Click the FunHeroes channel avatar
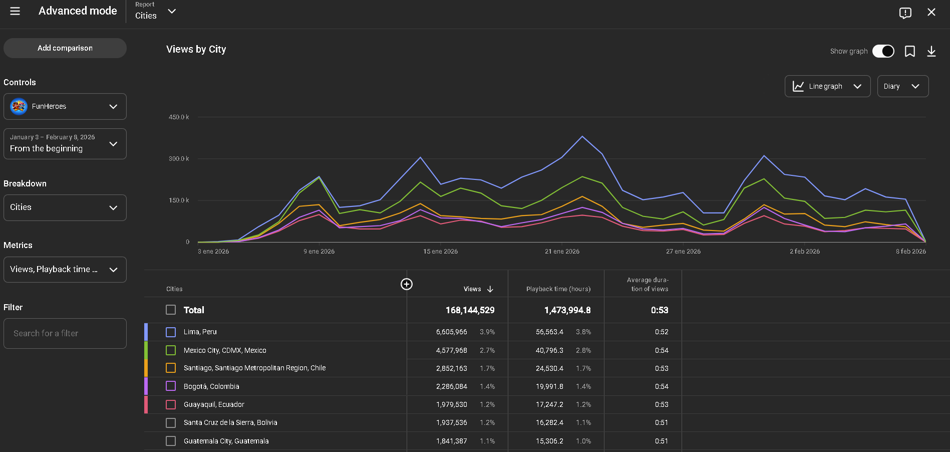950x452 pixels. [19, 106]
